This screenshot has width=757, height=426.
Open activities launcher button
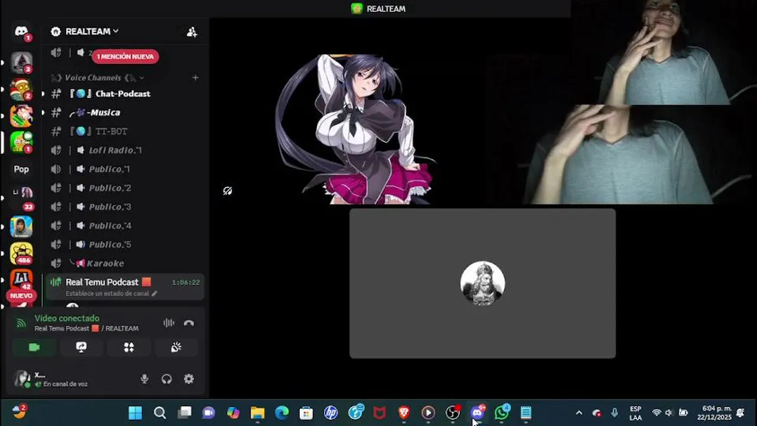coord(129,347)
